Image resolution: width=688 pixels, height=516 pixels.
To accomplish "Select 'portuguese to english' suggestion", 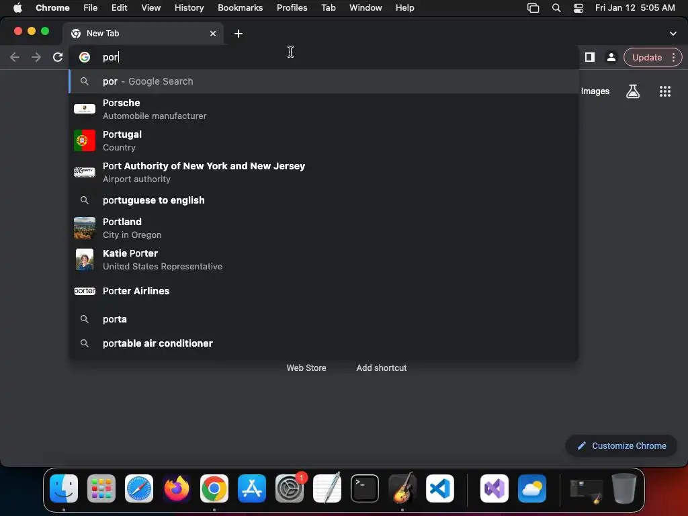I will (x=324, y=200).
